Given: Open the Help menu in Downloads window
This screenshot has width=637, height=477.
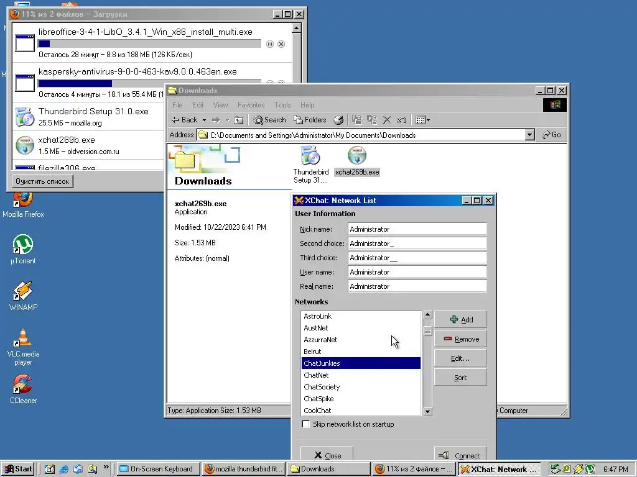Looking at the screenshot, I should pyautogui.click(x=307, y=105).
